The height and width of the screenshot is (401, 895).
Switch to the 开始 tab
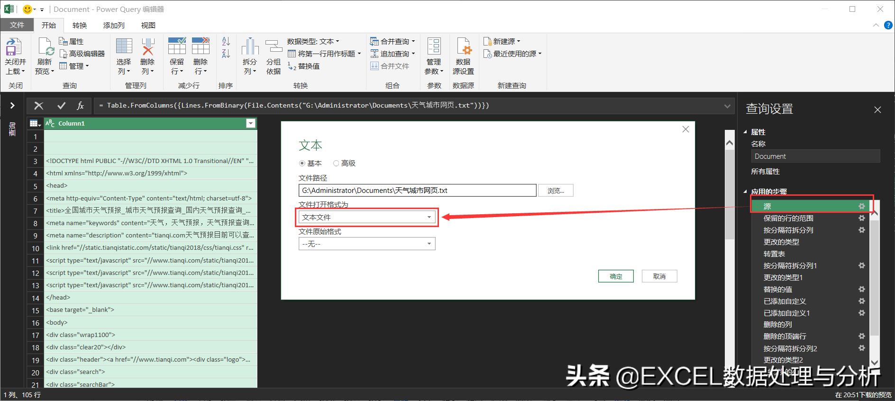point(49,25)
